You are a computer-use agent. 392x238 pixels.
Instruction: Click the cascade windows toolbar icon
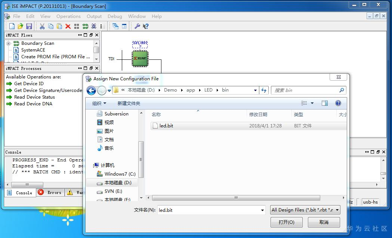pyautogui.click(x=115, y=26)
